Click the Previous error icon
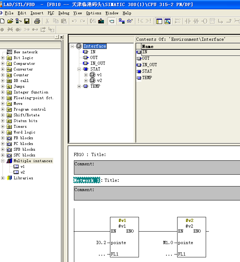This screenshot has width=240, height=262. point(140,21)
